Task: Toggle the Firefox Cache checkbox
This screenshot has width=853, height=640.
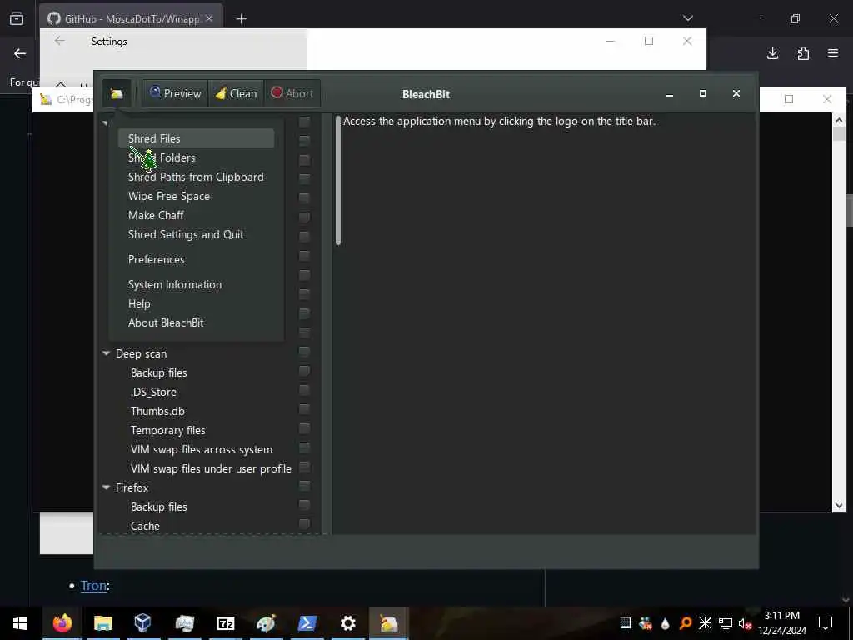Action: 305,524
